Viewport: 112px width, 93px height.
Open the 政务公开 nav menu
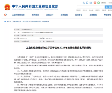(x=50, y=15)
